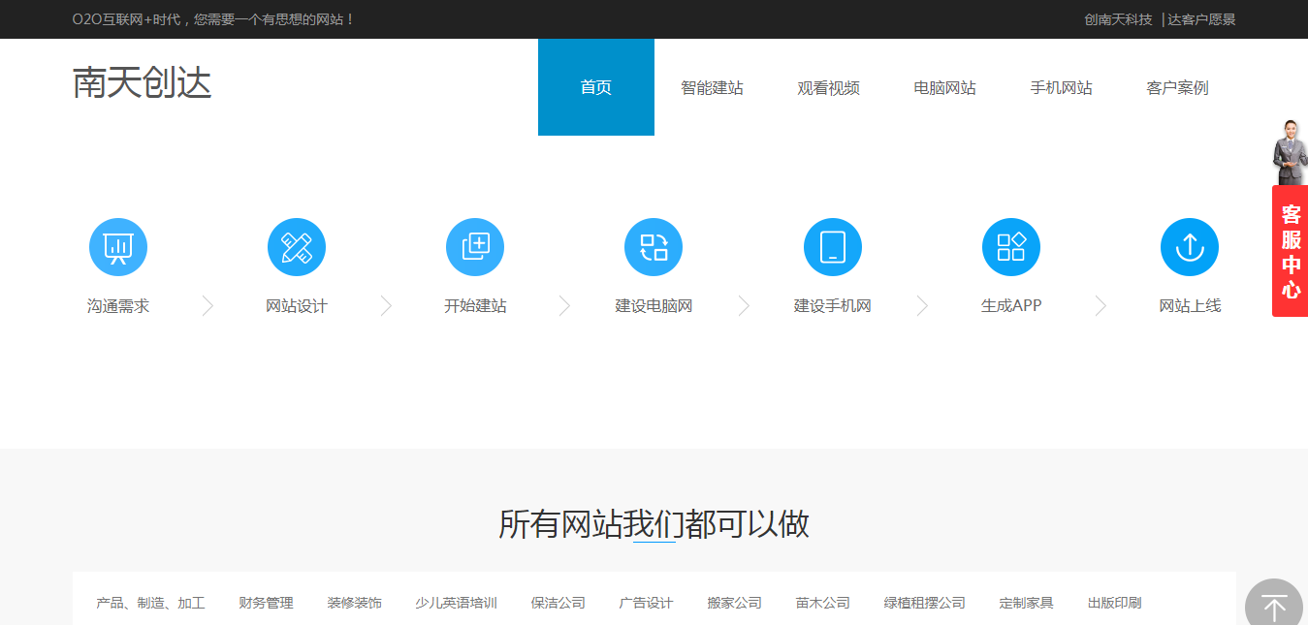This screenshot has height=625, width=1308.
Task: Select the 手机网站 menu item
Action: (1061, 87)
